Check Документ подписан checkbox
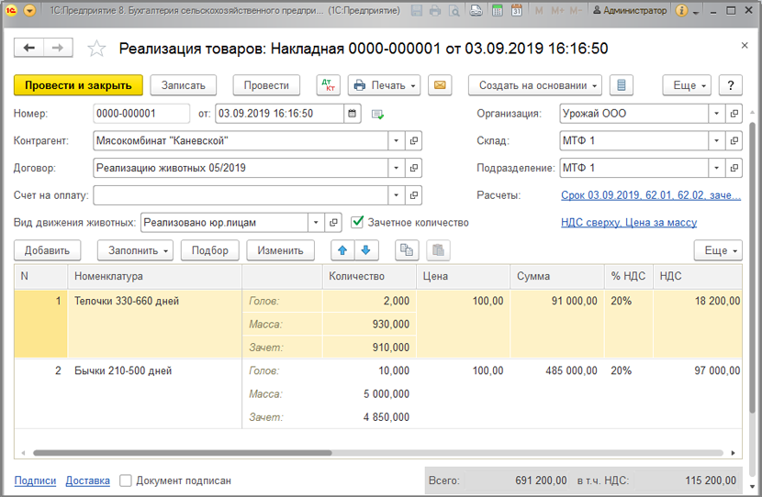This screenshot has height=497, width=762. pyautogui.click(x=126, y=480)
